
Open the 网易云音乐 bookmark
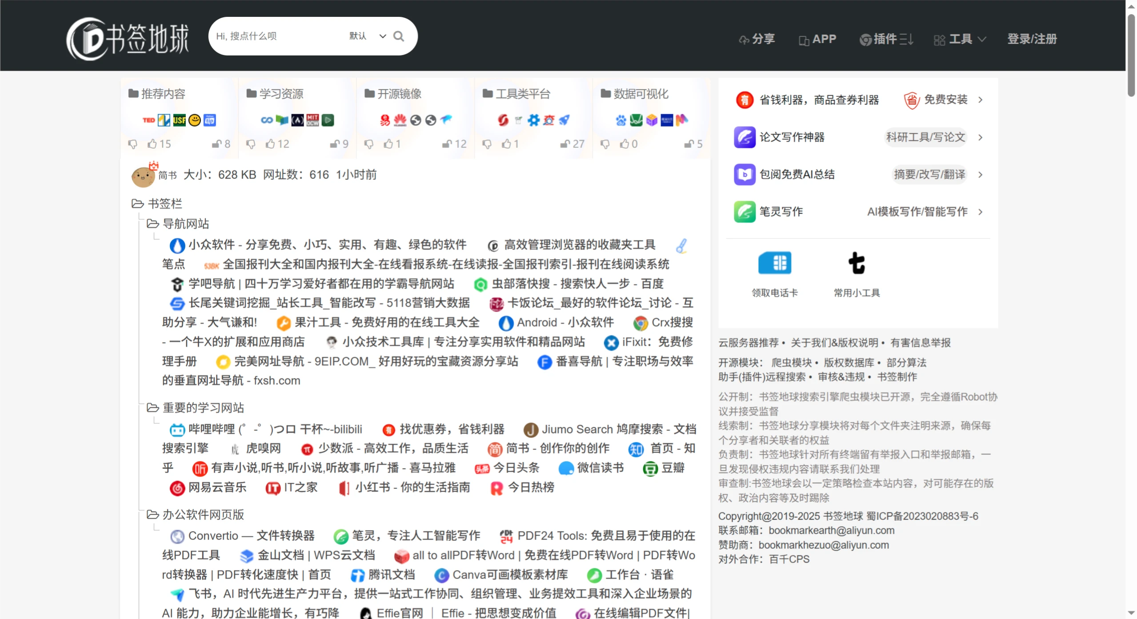[x=216, y=487]
